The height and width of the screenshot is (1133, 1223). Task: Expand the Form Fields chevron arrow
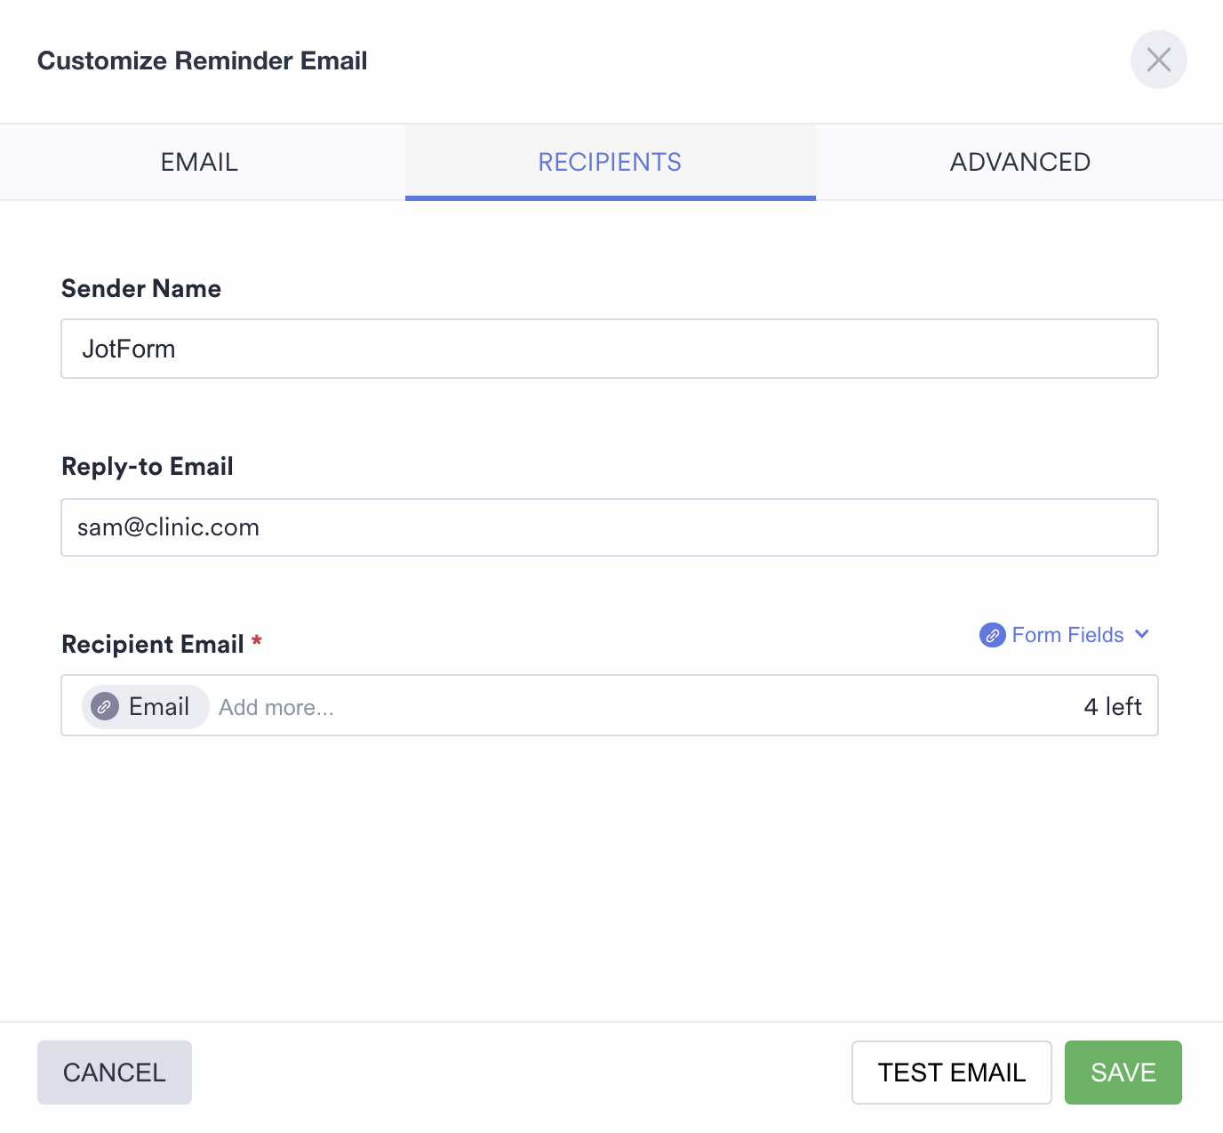[x=1142, y=634]
